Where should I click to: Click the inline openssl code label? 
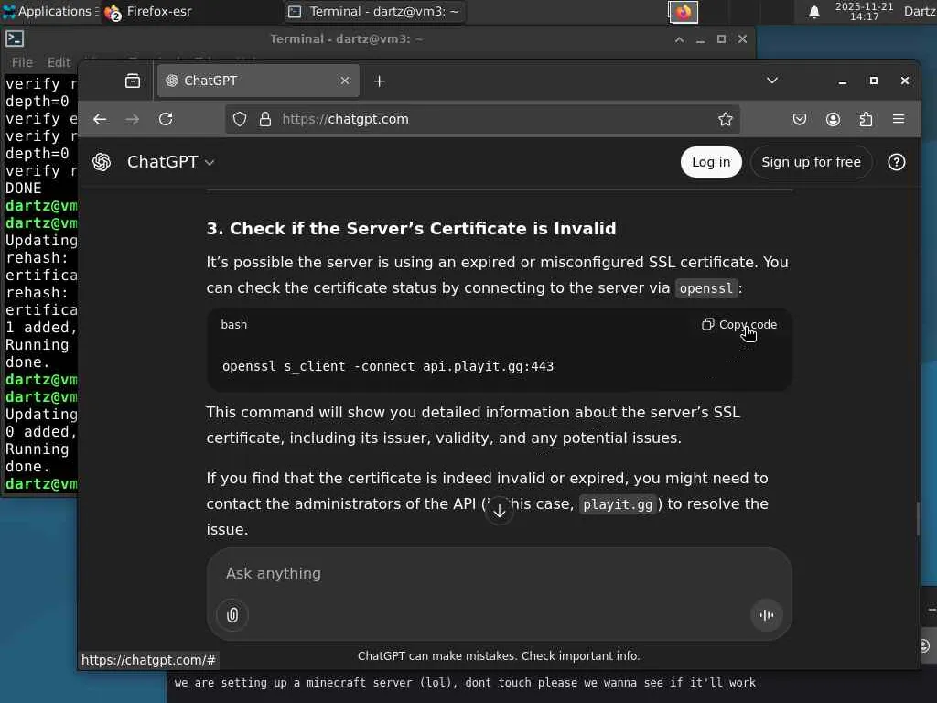tap(705, 288)
